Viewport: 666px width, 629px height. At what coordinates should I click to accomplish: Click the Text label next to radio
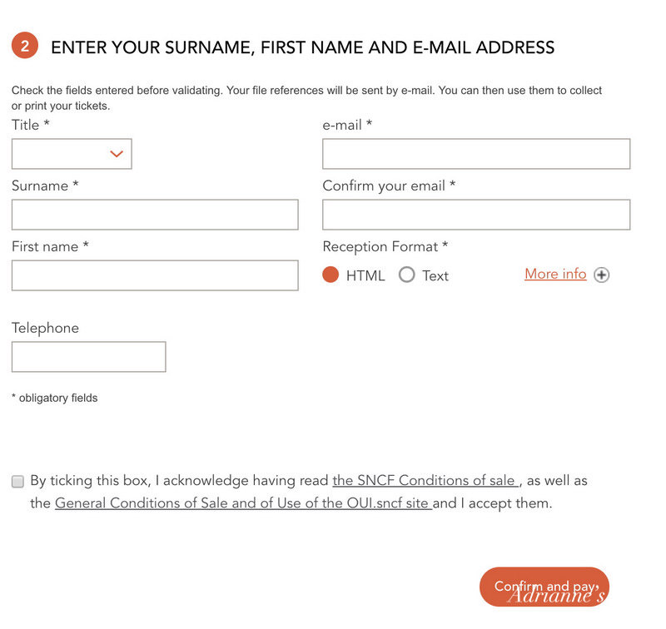tap(435, 276)
